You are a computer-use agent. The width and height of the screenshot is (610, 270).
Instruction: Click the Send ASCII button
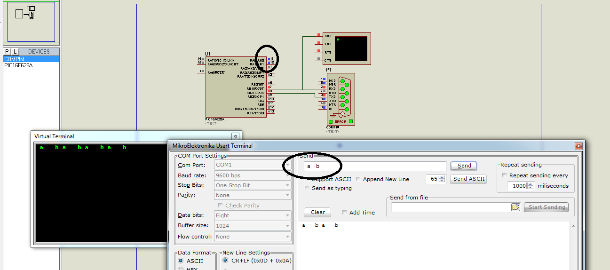click(x=468, y=179)
